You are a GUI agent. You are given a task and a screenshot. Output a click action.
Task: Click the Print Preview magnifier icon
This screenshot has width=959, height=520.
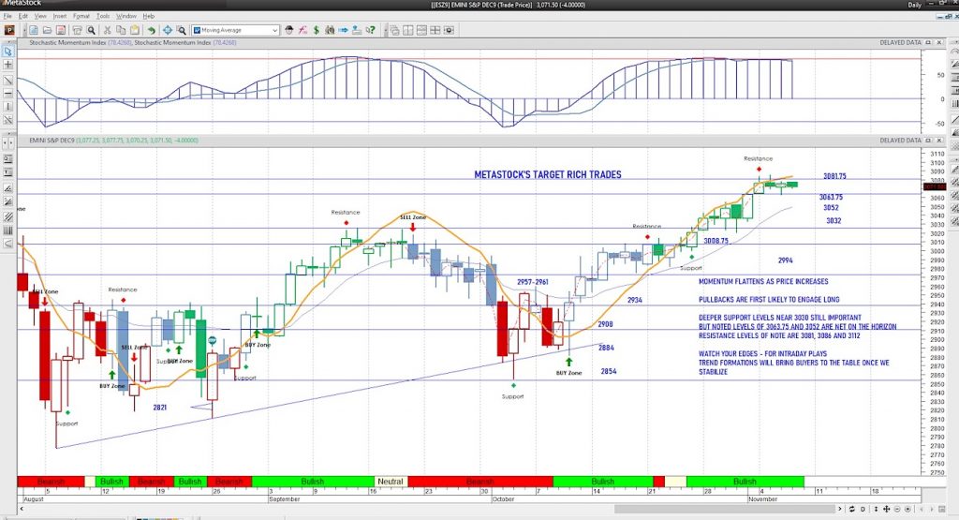91,30
